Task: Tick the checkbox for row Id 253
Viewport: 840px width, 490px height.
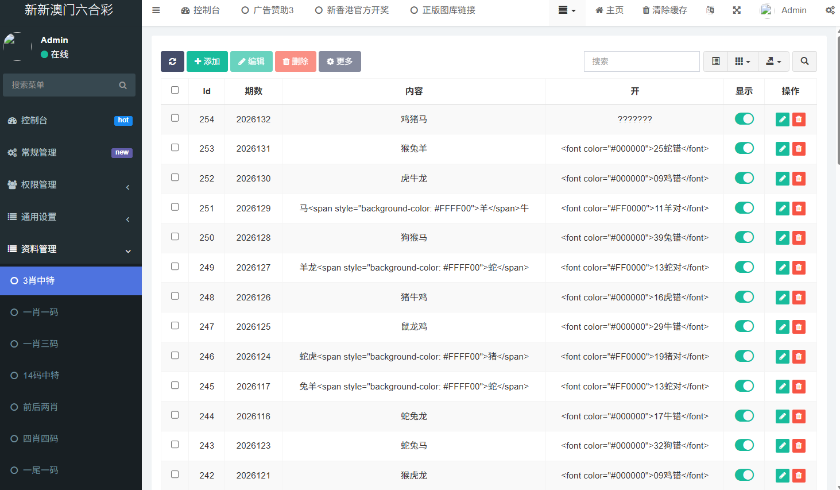Action: pyautogui.click(x=175, y=148)
